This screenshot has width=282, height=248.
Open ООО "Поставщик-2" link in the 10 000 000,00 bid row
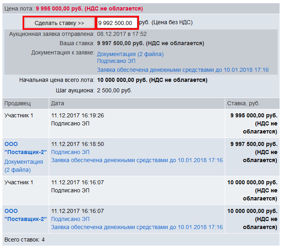(x=25, y=215)
